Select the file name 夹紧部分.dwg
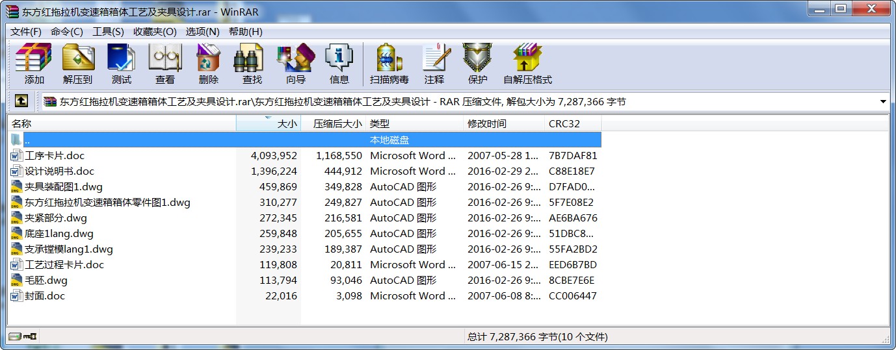Image resolution: width=896 pixels, height=350 pixels. point(56,218)
